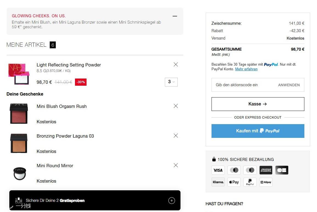Viewport: 317px width, 212px height.
Task: Click the Klarna payment icon
Action: [218, 182]
